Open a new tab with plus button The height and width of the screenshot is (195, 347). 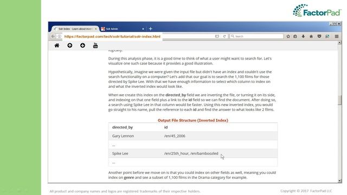pos(151,29)
